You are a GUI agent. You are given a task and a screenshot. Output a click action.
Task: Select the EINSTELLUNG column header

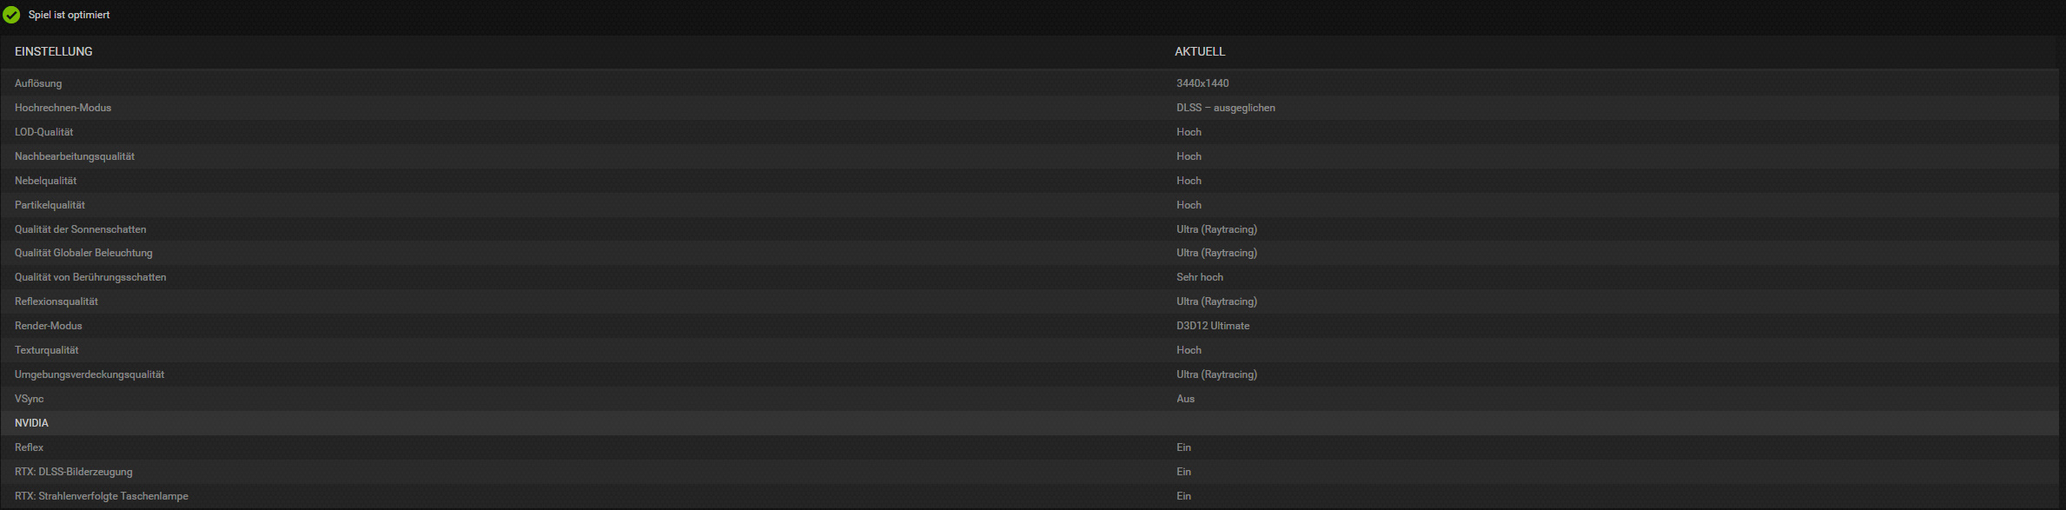[x=54, y=51]
